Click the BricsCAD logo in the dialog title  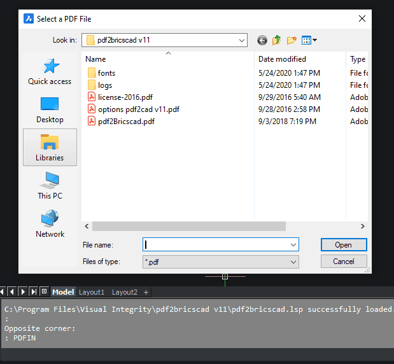tap(29, 18)
